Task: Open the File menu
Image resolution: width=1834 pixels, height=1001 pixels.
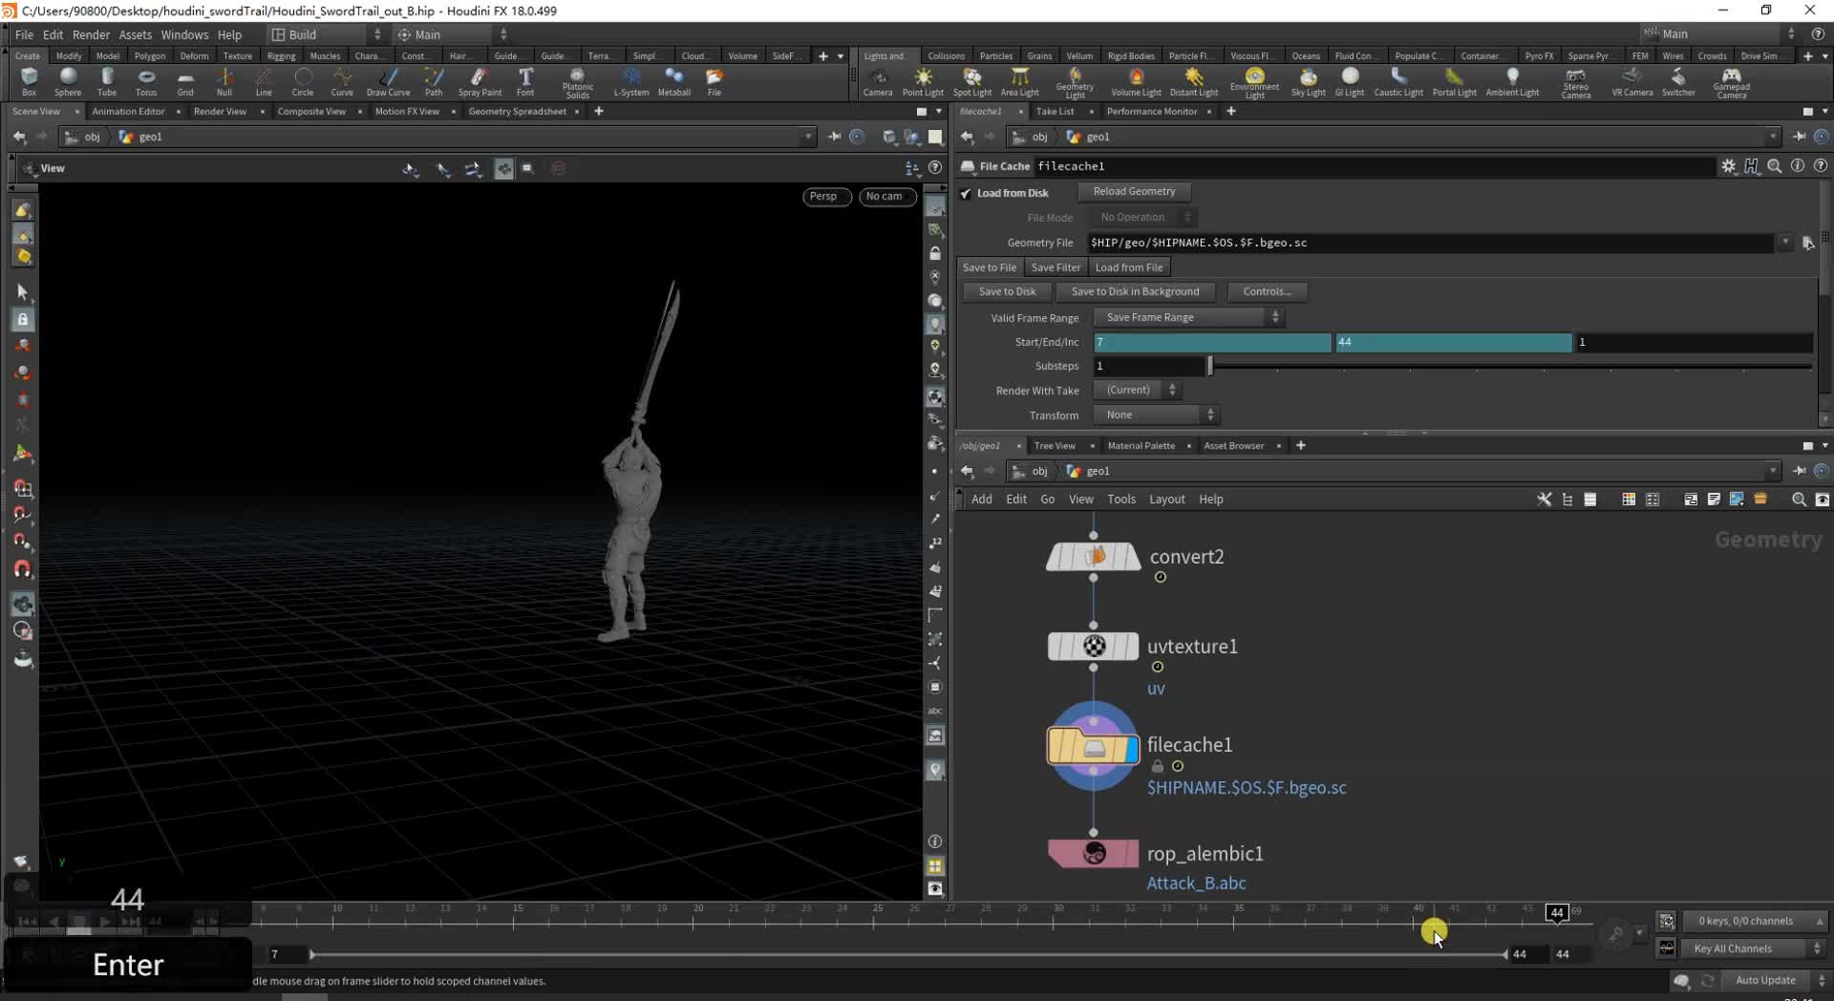Action: tap(24, 34)
